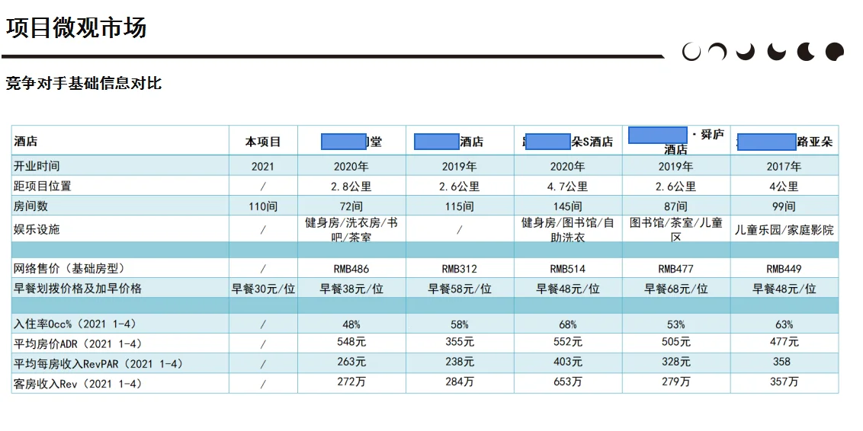Click the 早餐30元/位 cell
The image size is (863, 431).
coord(263,289)
